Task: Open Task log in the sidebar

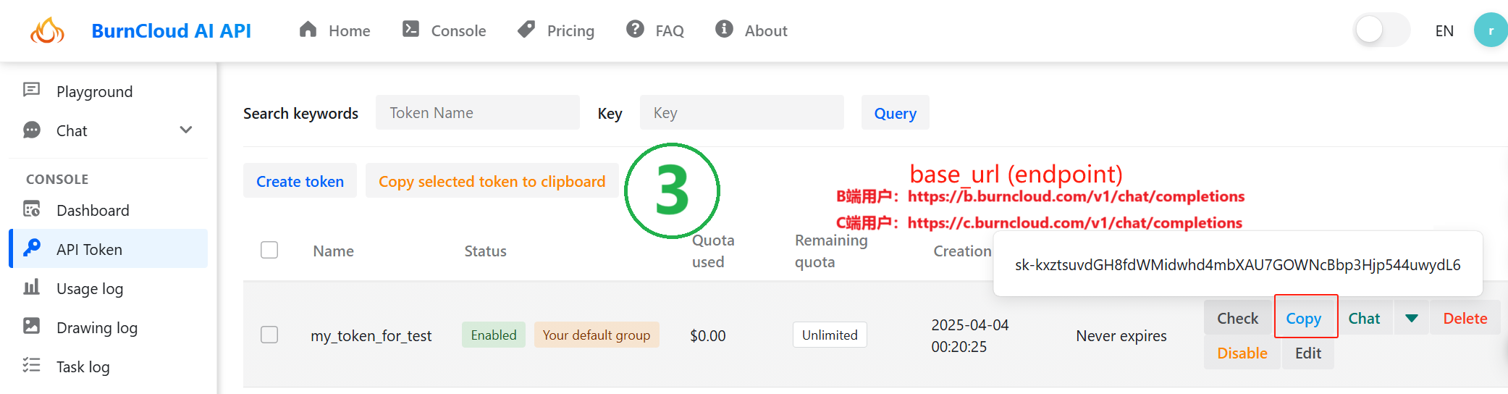Action: click(109, 366)
